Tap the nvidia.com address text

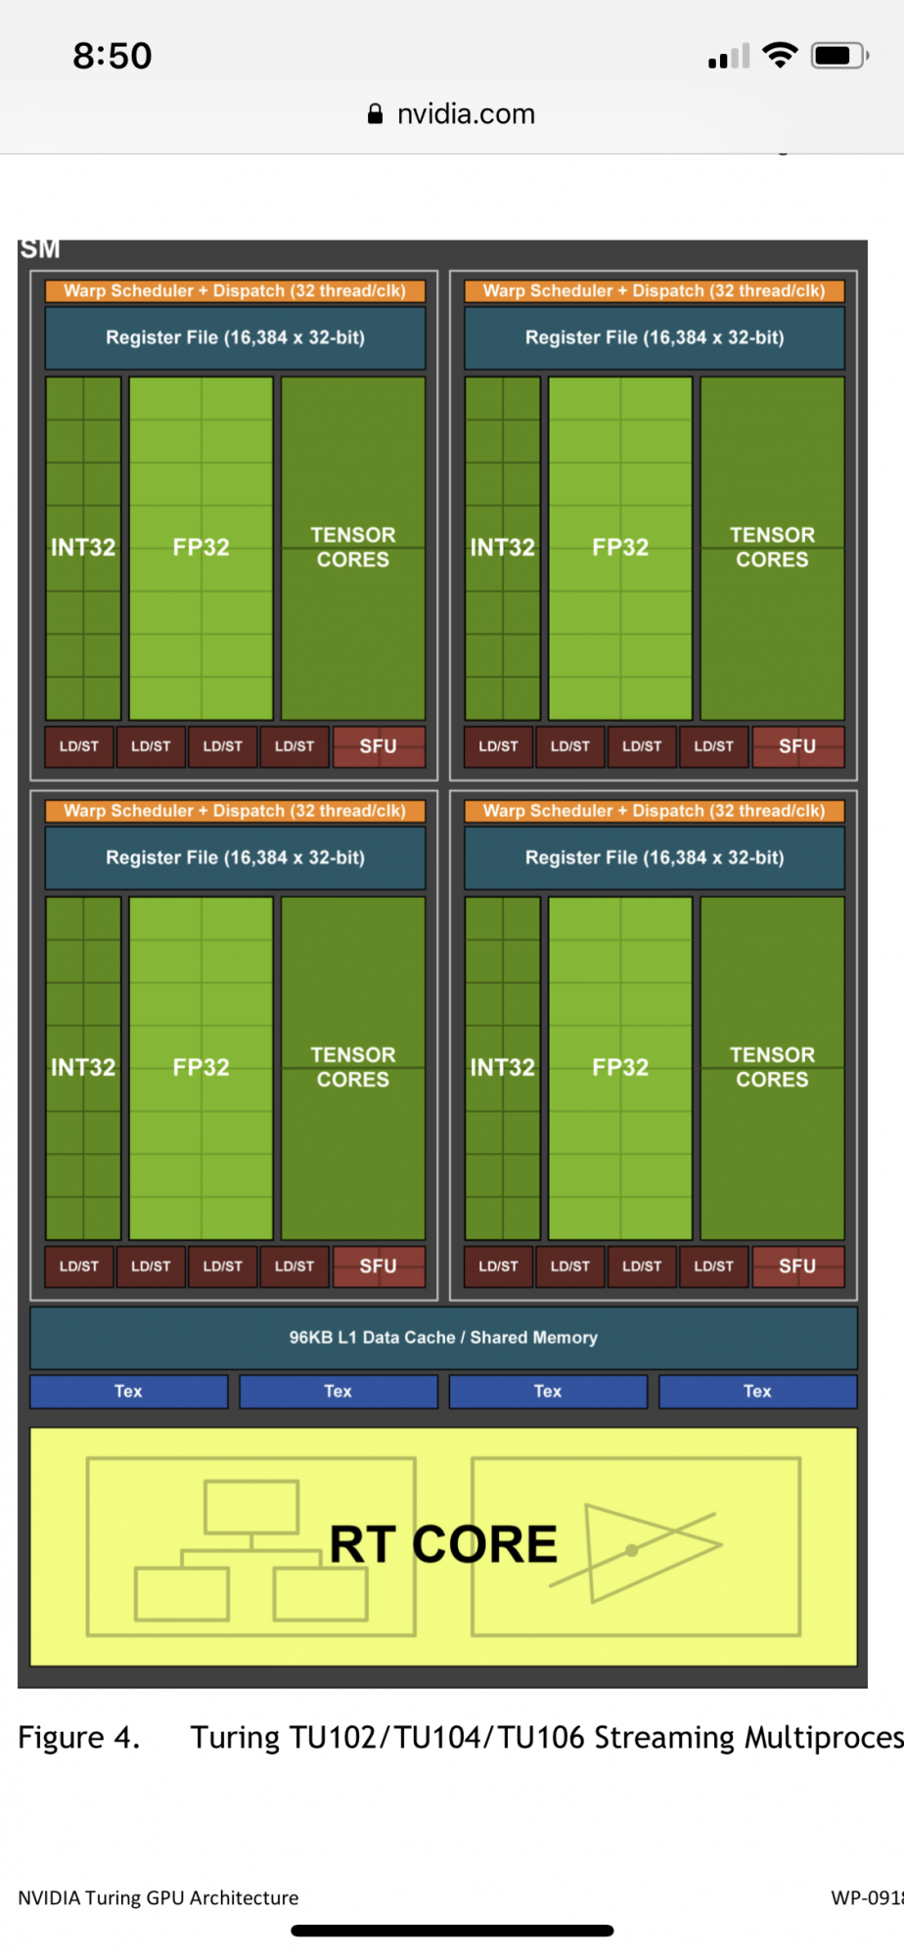coord(466,114)
